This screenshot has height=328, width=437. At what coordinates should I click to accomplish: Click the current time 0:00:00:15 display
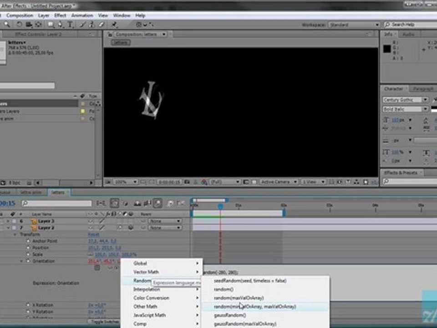(x=169, y=182)
